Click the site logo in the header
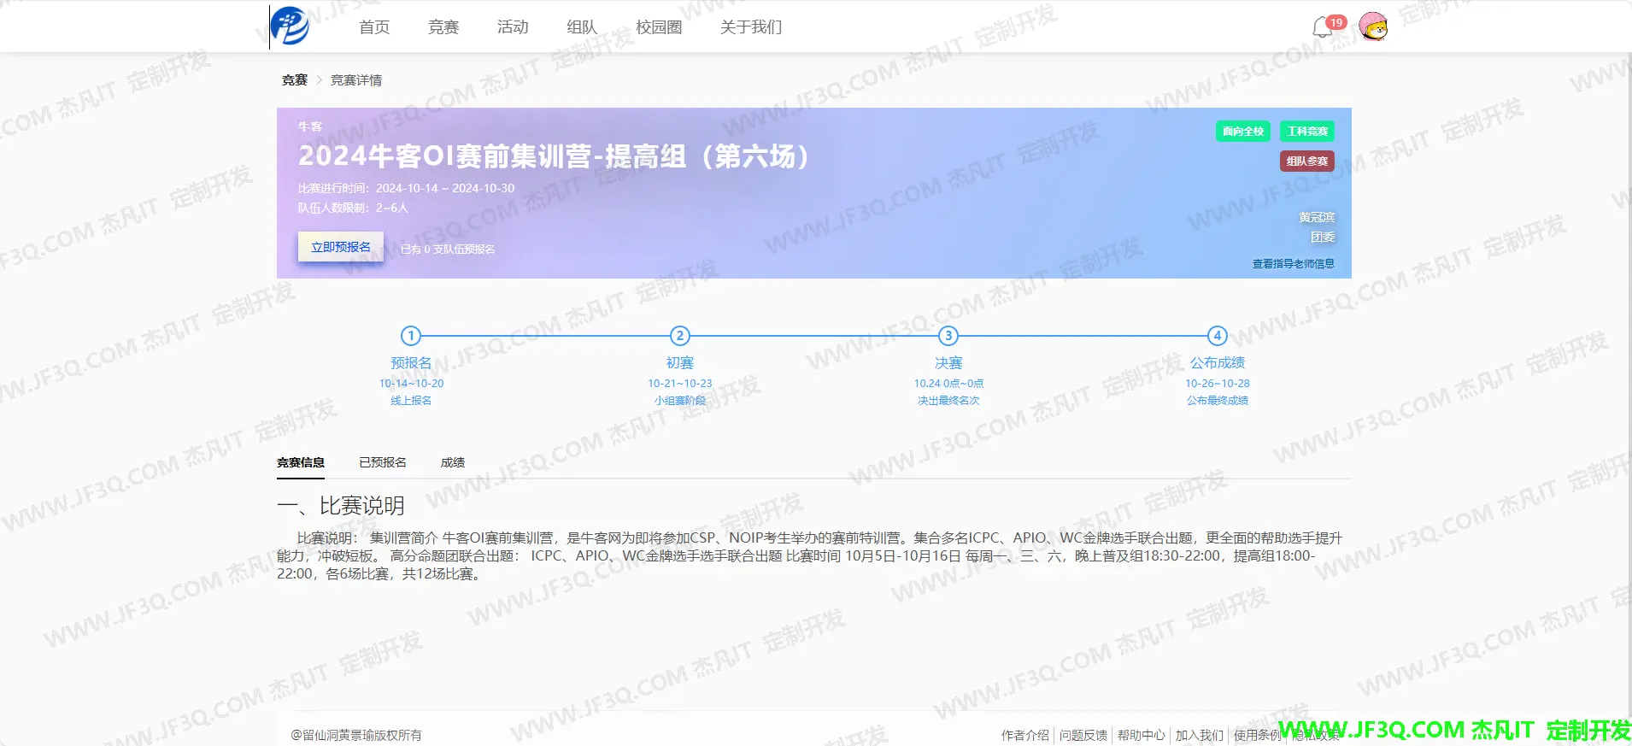Viewport: 1632px width, 746px height. coord(290,26)
